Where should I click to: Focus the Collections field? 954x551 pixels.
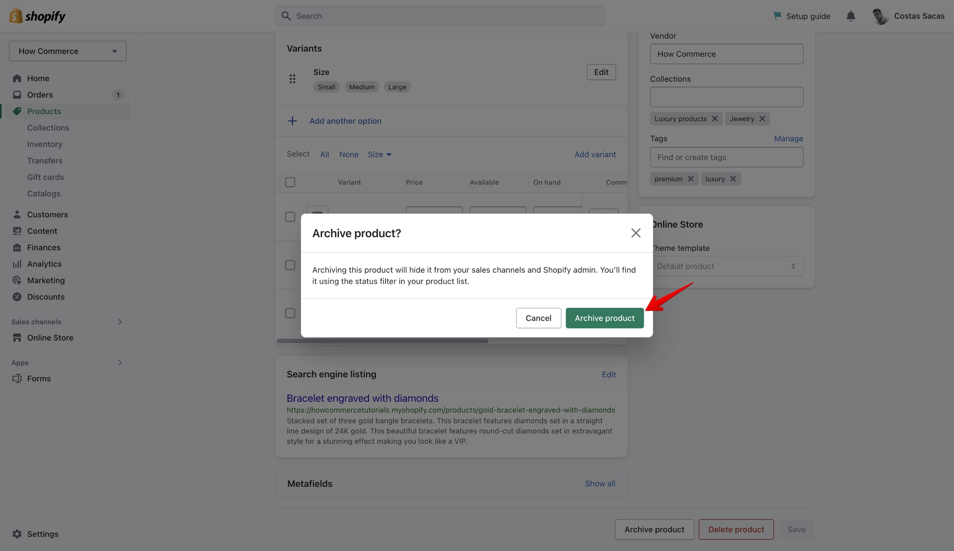(726, 97)
